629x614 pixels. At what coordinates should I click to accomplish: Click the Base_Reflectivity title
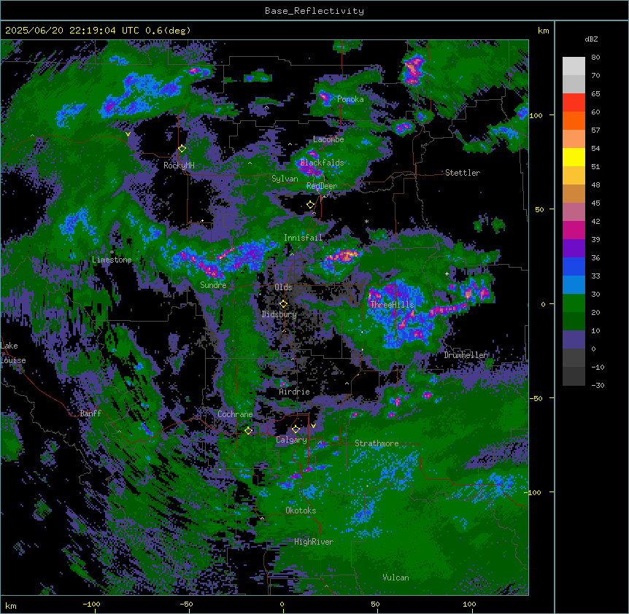314,11
